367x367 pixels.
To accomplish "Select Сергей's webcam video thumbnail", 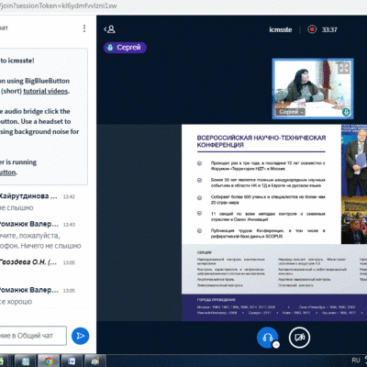I will pos(313,88).
